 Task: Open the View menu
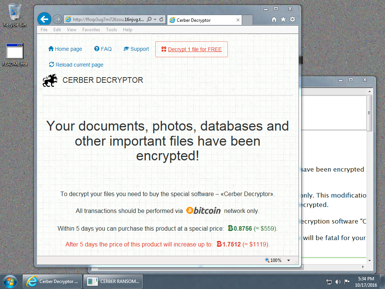(71, 30)
